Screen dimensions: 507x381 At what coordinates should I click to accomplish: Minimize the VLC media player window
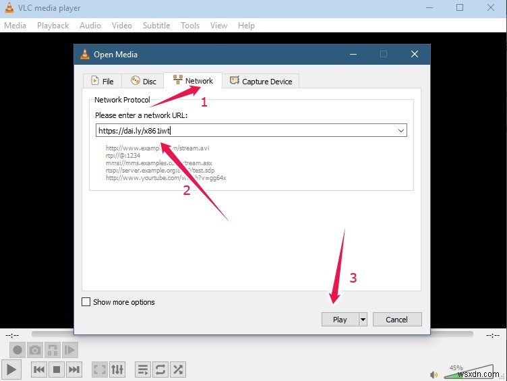[429, 7]
